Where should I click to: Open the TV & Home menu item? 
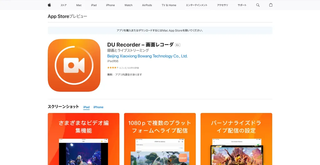[169, 5]
